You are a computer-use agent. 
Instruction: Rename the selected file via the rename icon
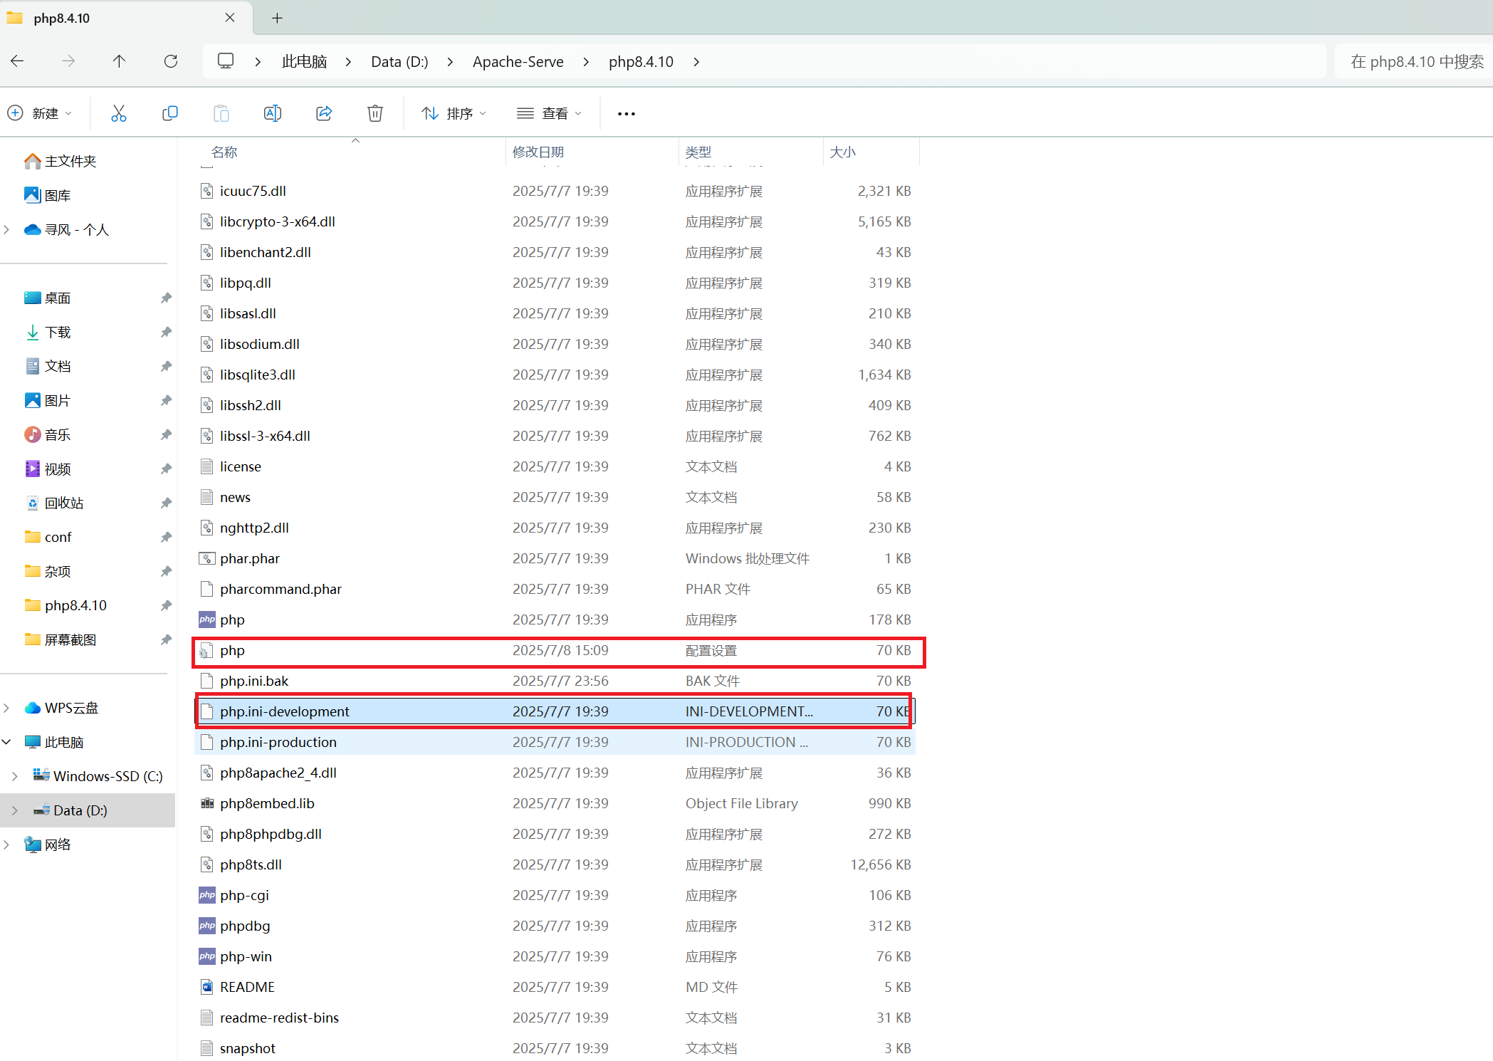pos(272,113)
